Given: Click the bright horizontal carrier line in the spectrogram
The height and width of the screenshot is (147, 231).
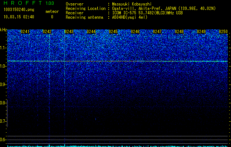Looking at the screenshot, I should (118, 61).
